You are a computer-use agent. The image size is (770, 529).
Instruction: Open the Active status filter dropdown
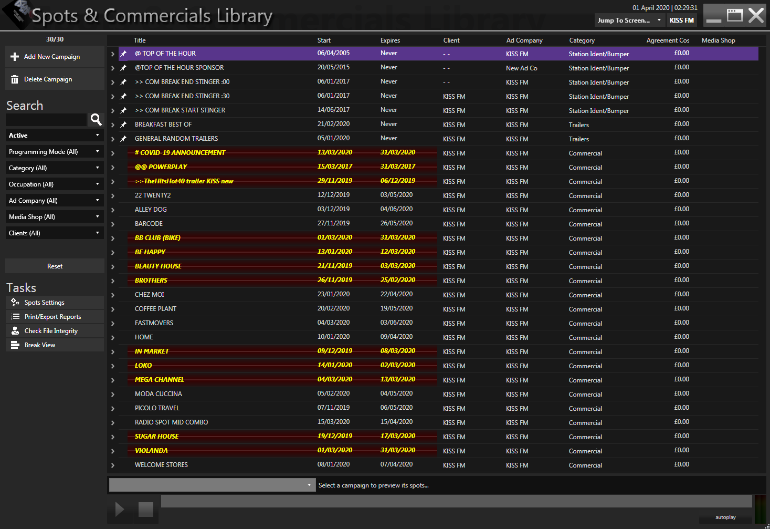[55, 136]
